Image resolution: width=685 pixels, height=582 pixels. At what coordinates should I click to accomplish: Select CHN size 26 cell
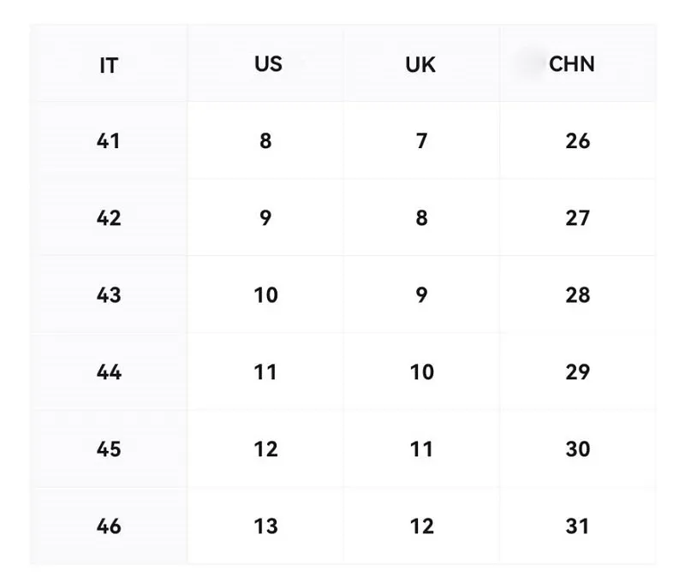[x=577, y=141]
